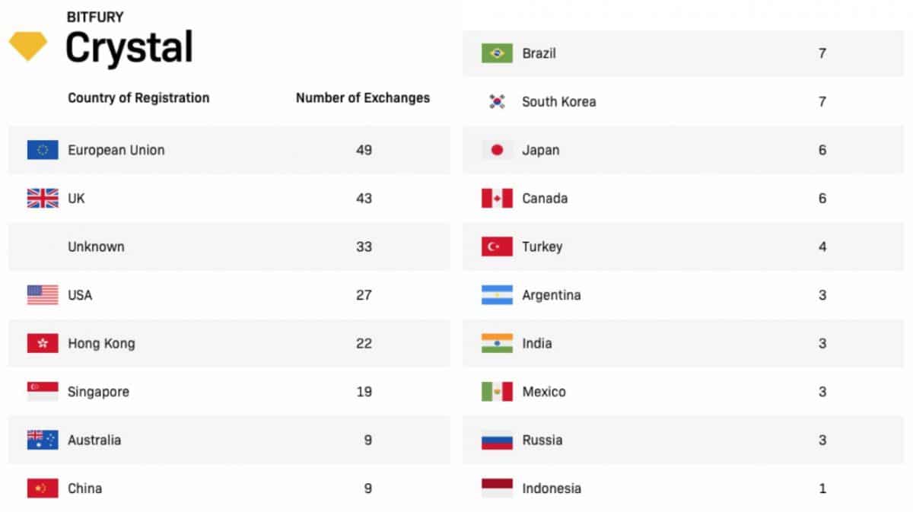Click the Number of Exchanges column header
The height and width of the screenshot is (512, 913).
pyautogui.click(x=363, y=97)
